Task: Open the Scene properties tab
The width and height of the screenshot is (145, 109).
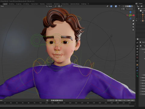Action: coord(137,54)
